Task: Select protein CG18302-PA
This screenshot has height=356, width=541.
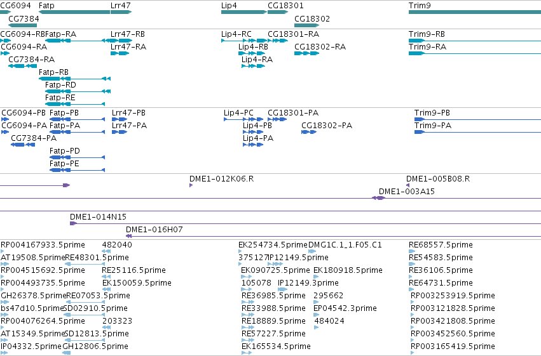Action: (327, 126)
